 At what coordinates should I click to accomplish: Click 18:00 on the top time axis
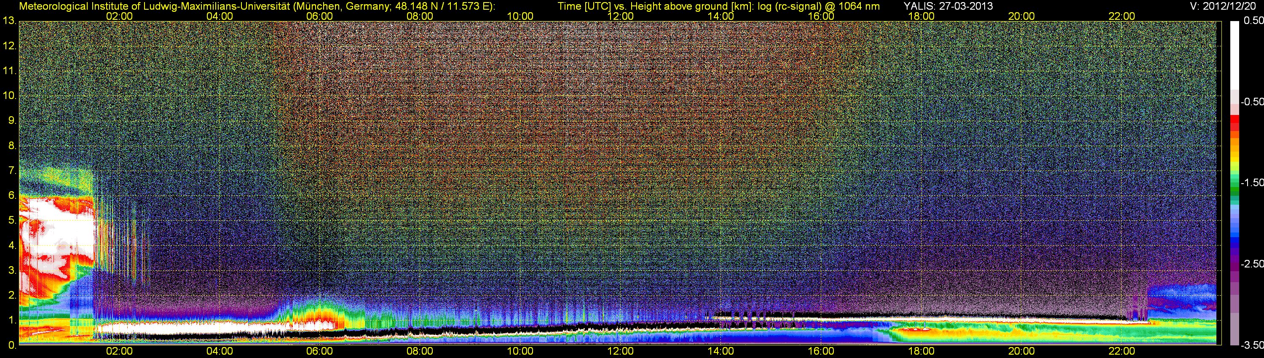click(x=921, y=16)
